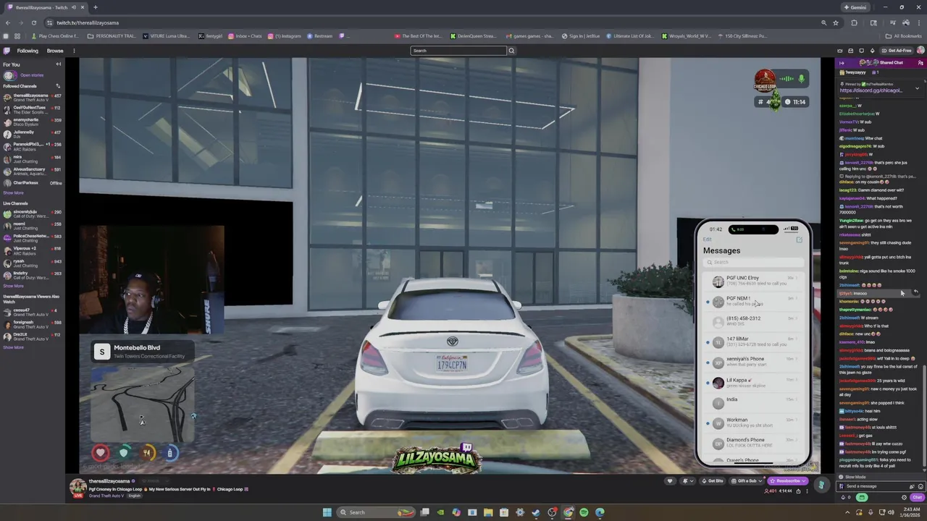Click the discord.gg link in pinned message
The height and width of the screenshot is (521, 927).
(x=871, y=90)
